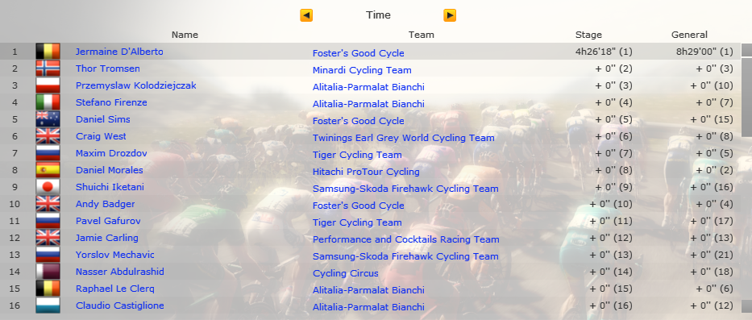Click the scrollbar down button at bottom right
This screenshot has width=752, height=320.
point(746,306)
